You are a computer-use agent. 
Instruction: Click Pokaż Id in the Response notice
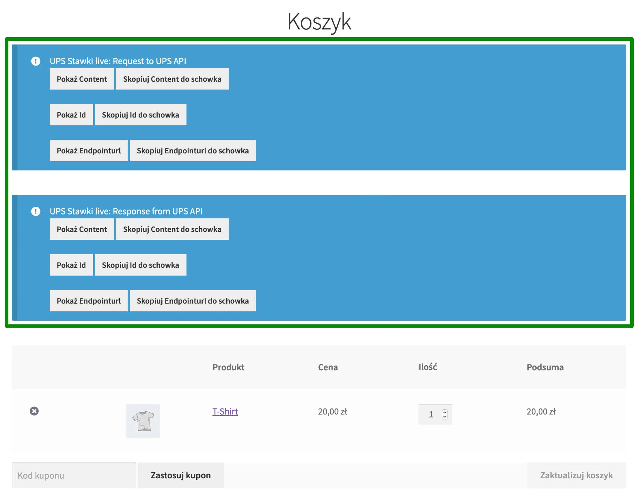click(71, 265)
